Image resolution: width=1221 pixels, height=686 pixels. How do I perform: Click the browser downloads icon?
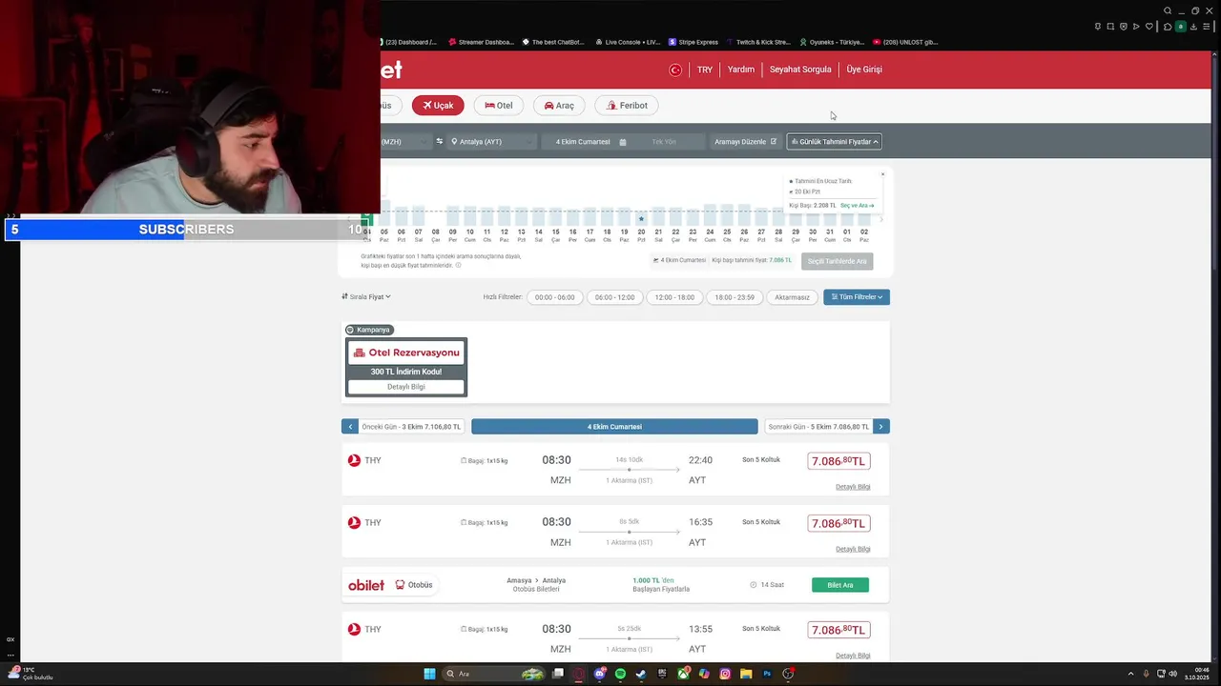click(1193, 27)
